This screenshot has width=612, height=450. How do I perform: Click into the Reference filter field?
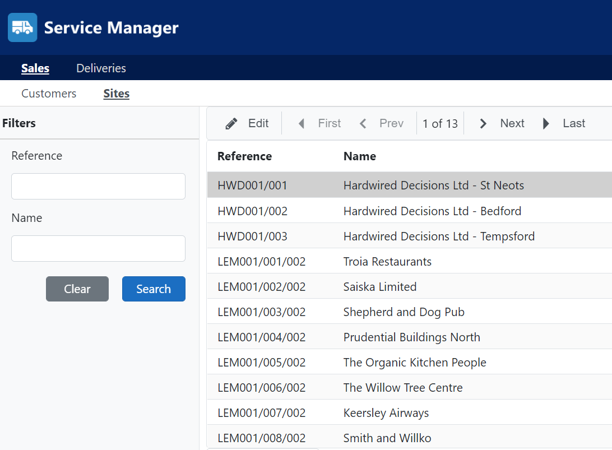(98, 186)
